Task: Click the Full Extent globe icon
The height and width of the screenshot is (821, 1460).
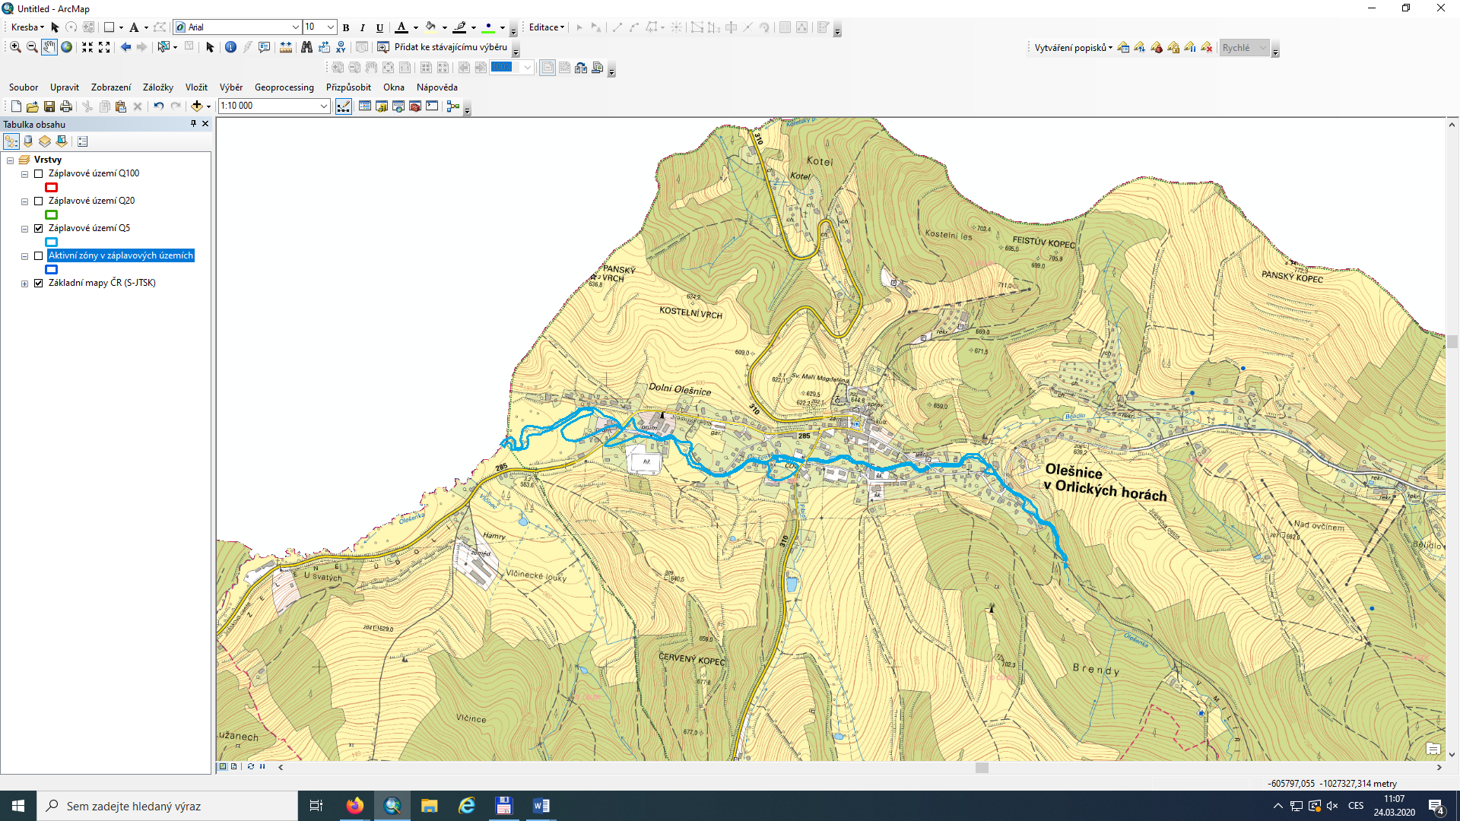Action: pos(67,47)
